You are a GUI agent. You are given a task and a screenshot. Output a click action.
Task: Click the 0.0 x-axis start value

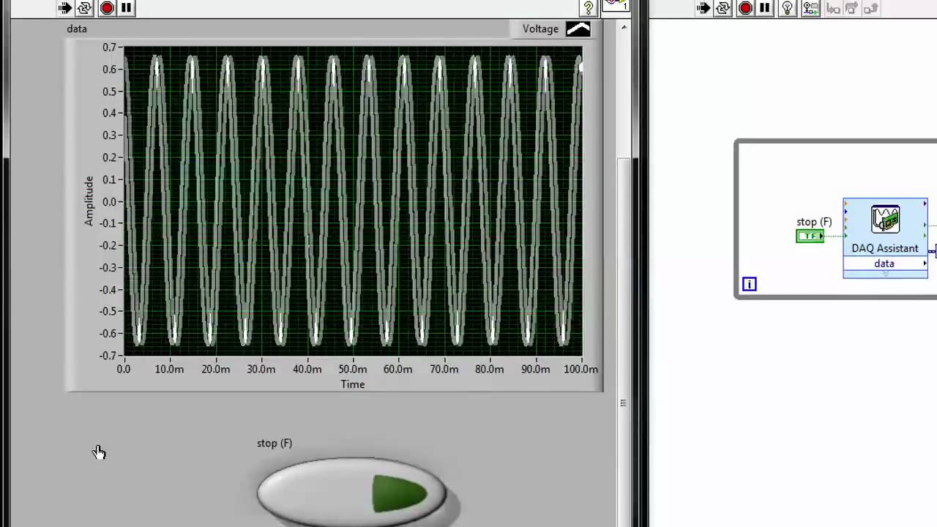tap(124, 370)
